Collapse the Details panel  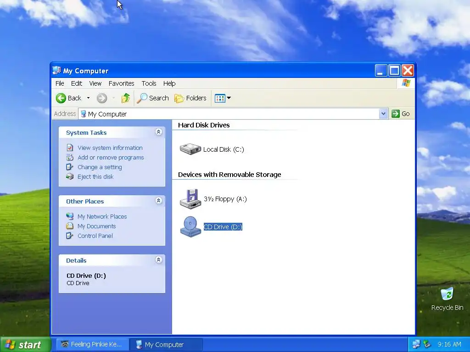coord(158,259)
